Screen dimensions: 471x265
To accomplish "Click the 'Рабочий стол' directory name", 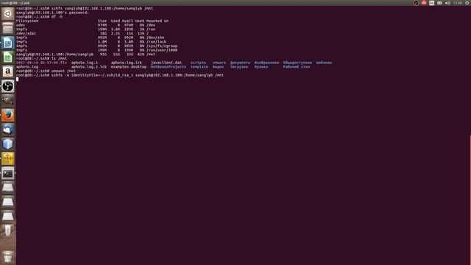I will coord(296,67).
